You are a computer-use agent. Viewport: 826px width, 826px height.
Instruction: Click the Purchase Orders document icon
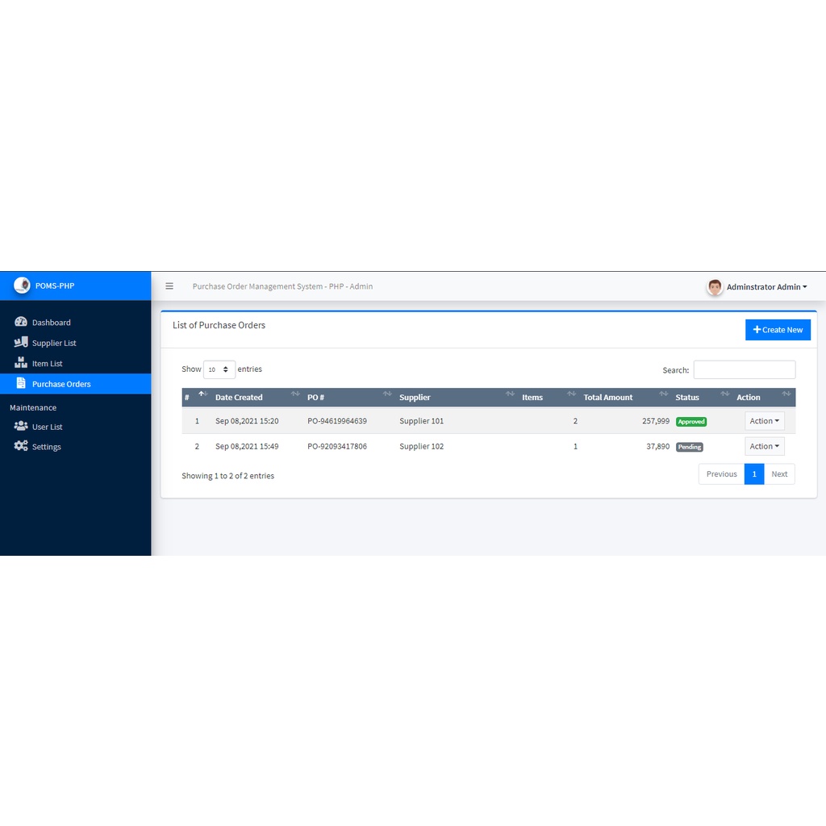pyautogui.click(x=21, y=384)
